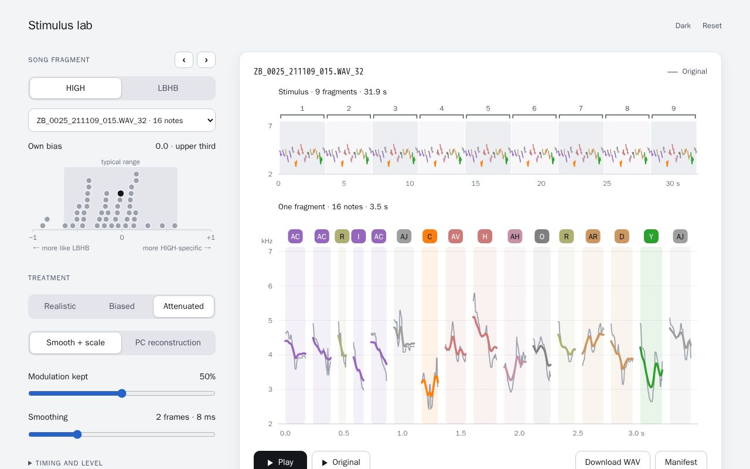
Task: Click the AV note badge
Action: tap(455, 236)
